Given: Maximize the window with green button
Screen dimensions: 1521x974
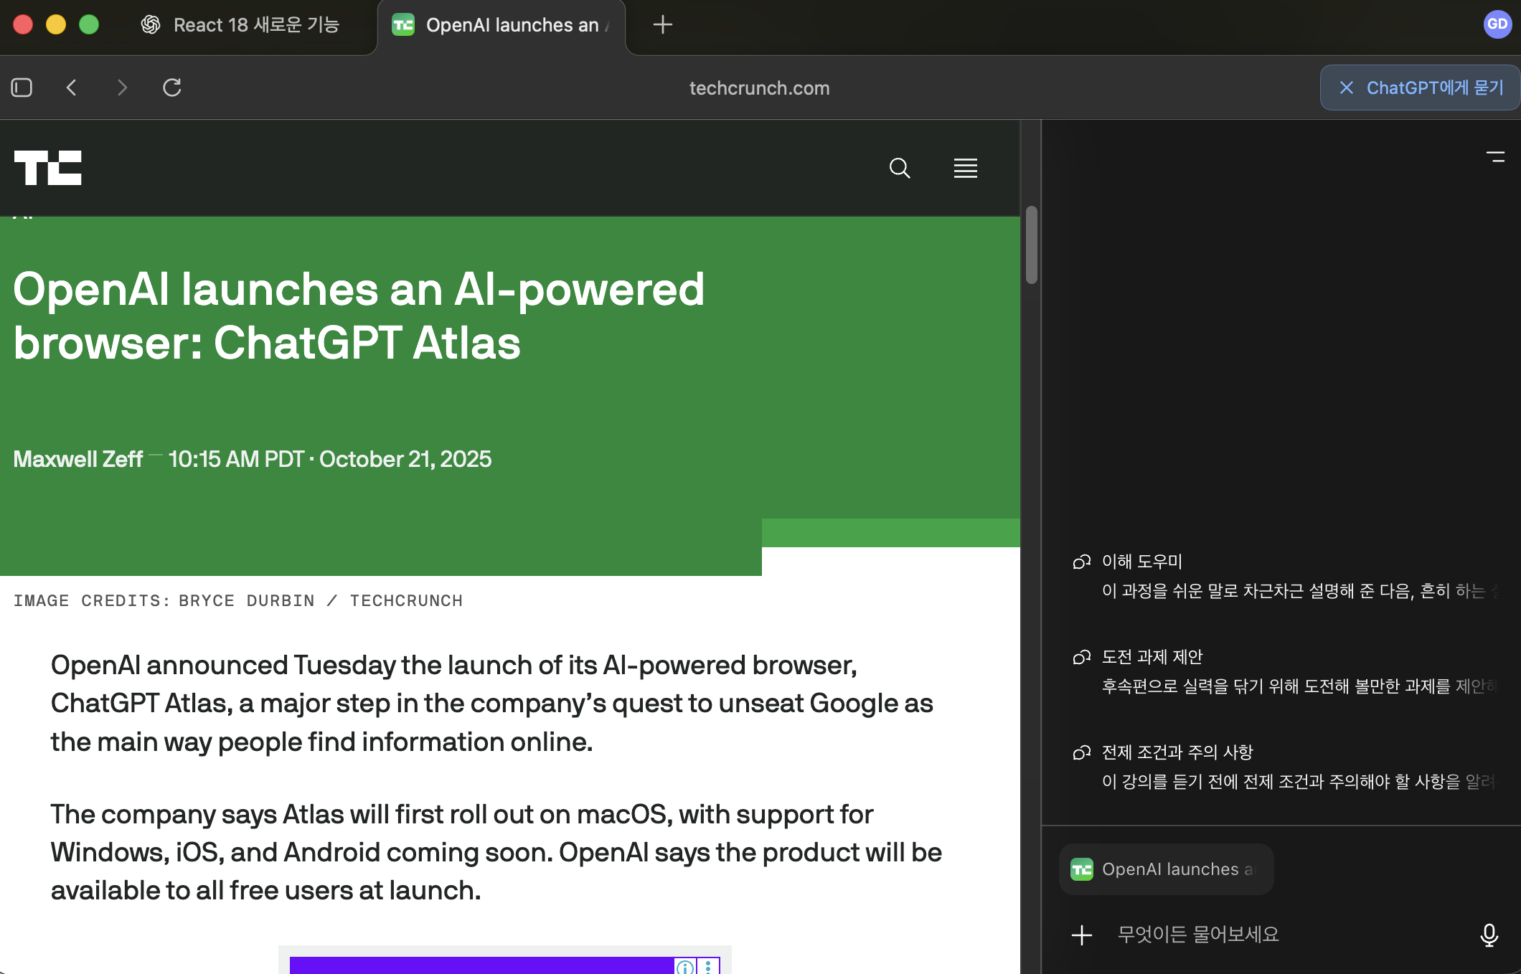Looking at the screenshot, I should pos(89,25).
